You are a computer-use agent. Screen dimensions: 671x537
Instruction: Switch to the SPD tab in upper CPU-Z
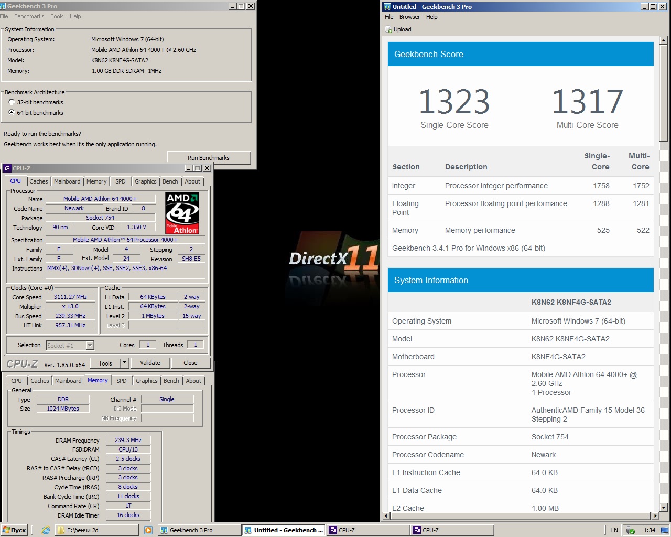click(121, 181)
